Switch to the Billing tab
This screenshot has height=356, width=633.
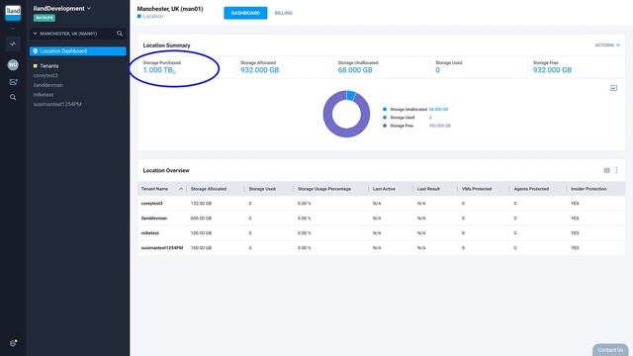pos(284,13)
